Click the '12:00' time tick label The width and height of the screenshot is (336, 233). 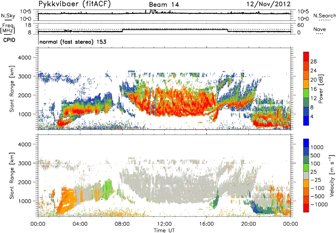(x=164, y=224)
